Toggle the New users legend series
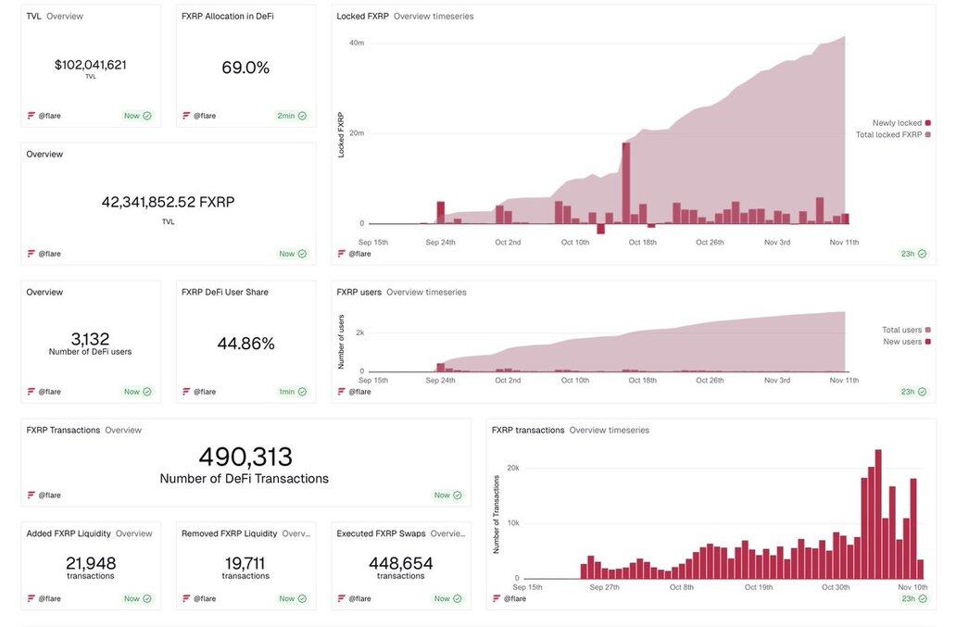The height and width of the screenshot is (627, 956). click(x=902, y=342)
